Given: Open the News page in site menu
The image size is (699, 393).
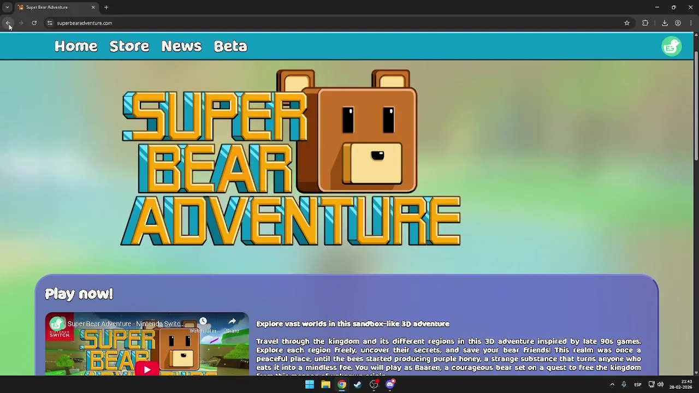Looking at the screenshot, I should tap(181, 46).
